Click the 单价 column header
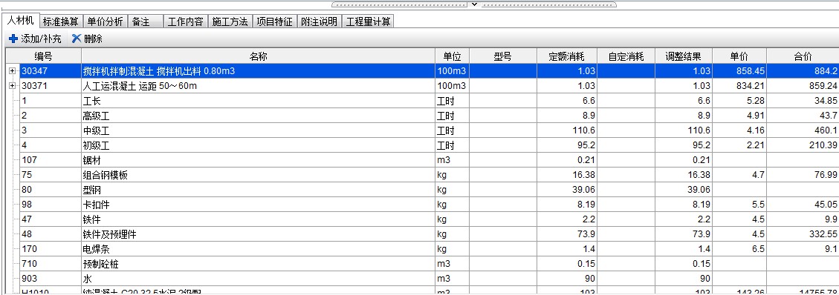The height and width of the screenshot is (295, 839). 739,56
